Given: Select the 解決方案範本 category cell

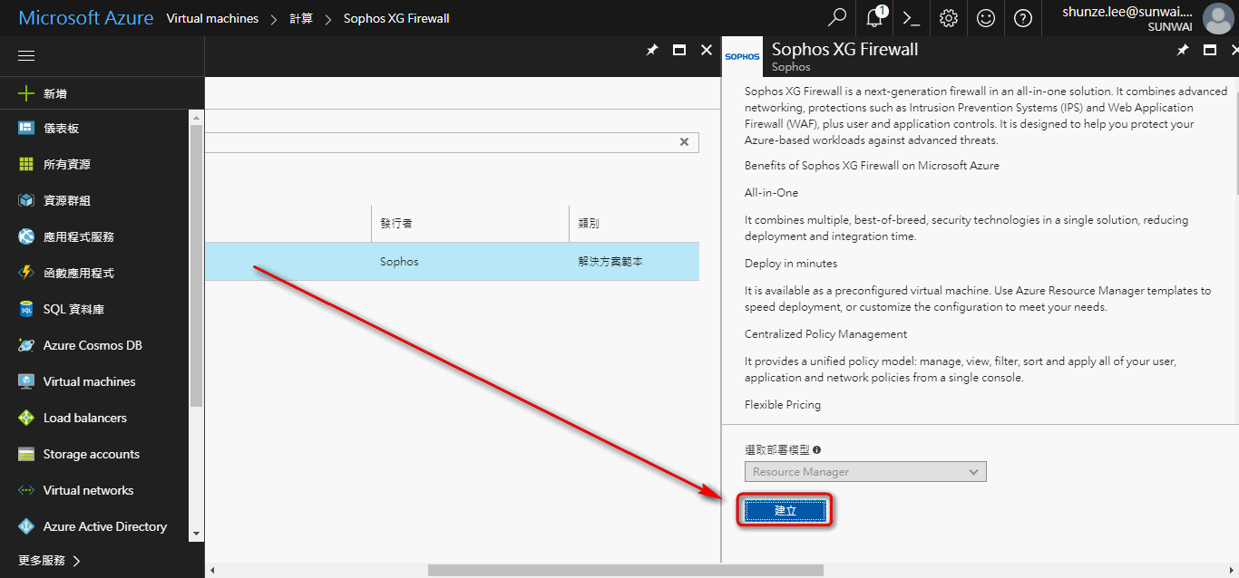Looking at the screenshot, I should pos(610,262).
